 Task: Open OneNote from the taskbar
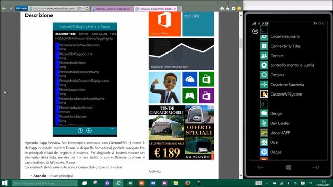[164, 183]
